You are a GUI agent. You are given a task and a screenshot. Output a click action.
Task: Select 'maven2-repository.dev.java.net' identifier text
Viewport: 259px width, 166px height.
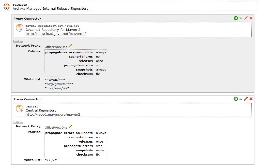coord(52,26)
